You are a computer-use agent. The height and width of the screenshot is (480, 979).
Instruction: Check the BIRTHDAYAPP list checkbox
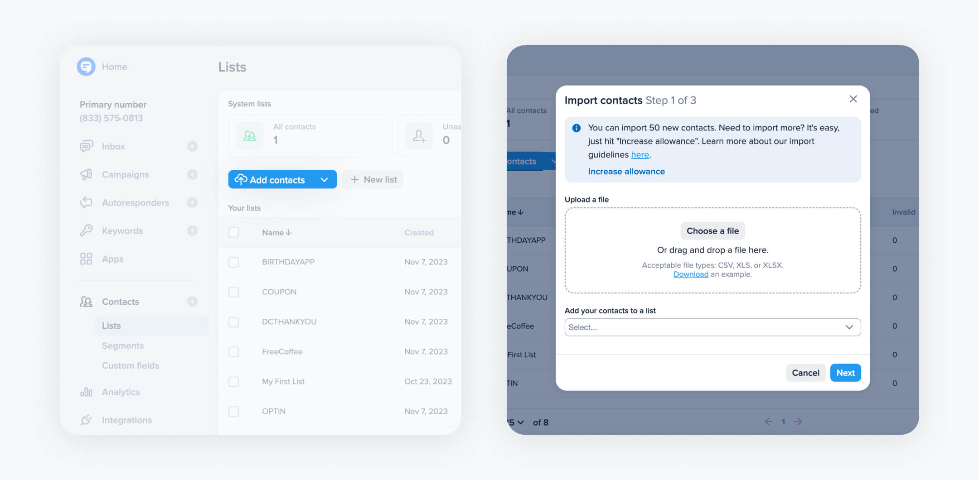(x=233, y=262)
